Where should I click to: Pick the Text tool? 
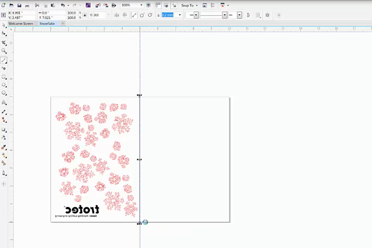click(x=4, y=102)
